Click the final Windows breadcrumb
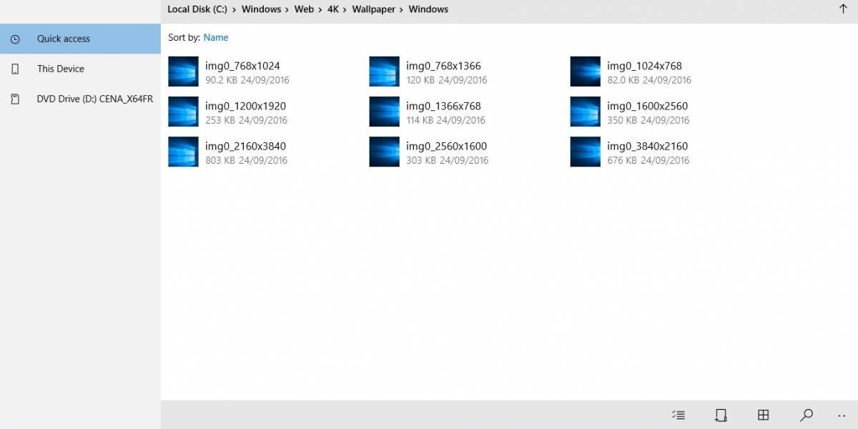The width and height of the screenshot is (858, 429). coord(428,9)
